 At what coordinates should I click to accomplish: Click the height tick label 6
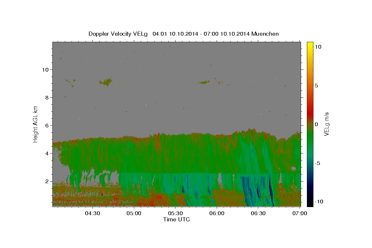47,125
